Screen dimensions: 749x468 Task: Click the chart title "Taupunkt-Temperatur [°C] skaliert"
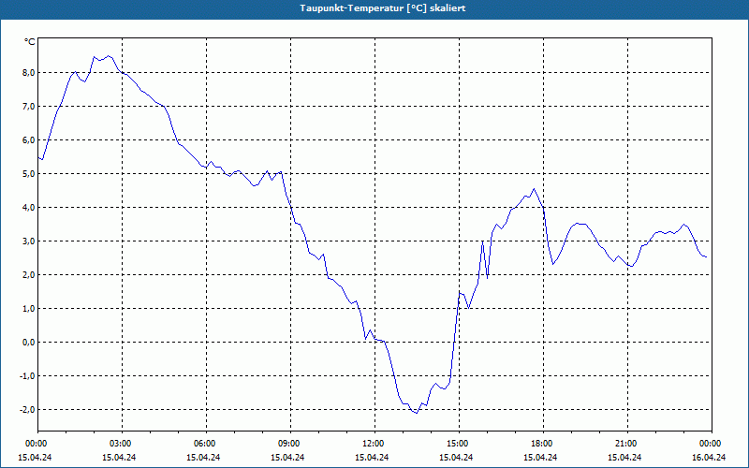click(383, 8)
